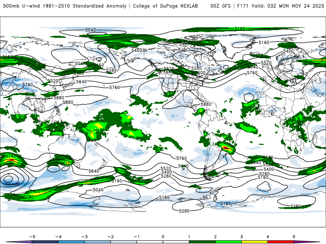Viewport: 326px width, 244px height.
Task: Click the legend tick label "-3"
Action: tap(84, 237)
